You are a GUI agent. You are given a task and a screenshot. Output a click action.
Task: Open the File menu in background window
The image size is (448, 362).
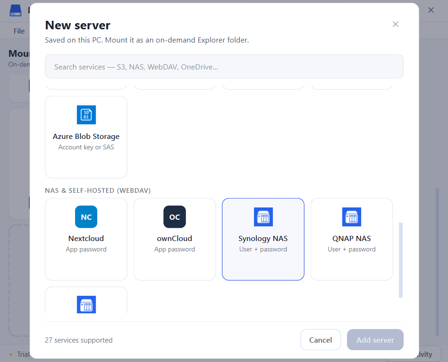[19, 31]
